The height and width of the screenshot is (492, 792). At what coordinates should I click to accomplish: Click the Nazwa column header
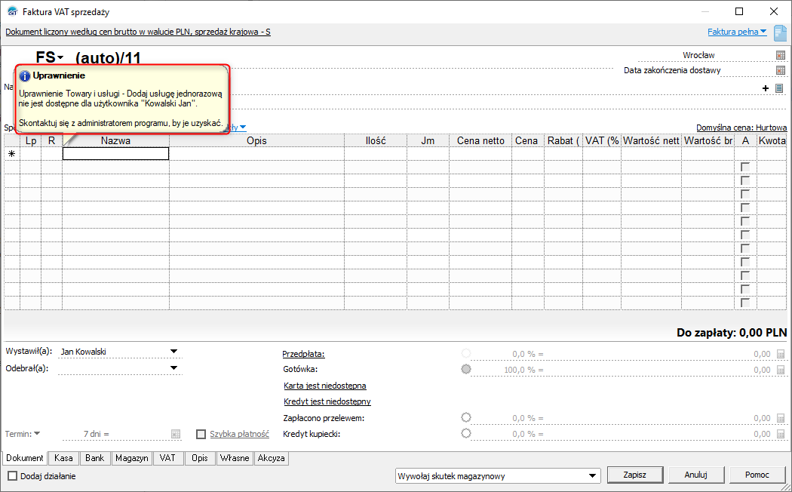[115, 141]
